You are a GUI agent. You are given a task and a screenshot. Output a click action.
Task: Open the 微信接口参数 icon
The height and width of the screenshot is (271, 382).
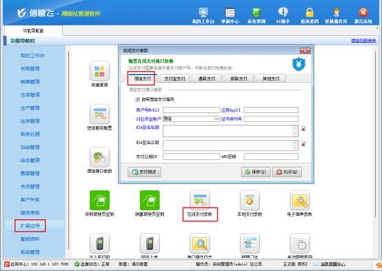[x=99, y=157]
